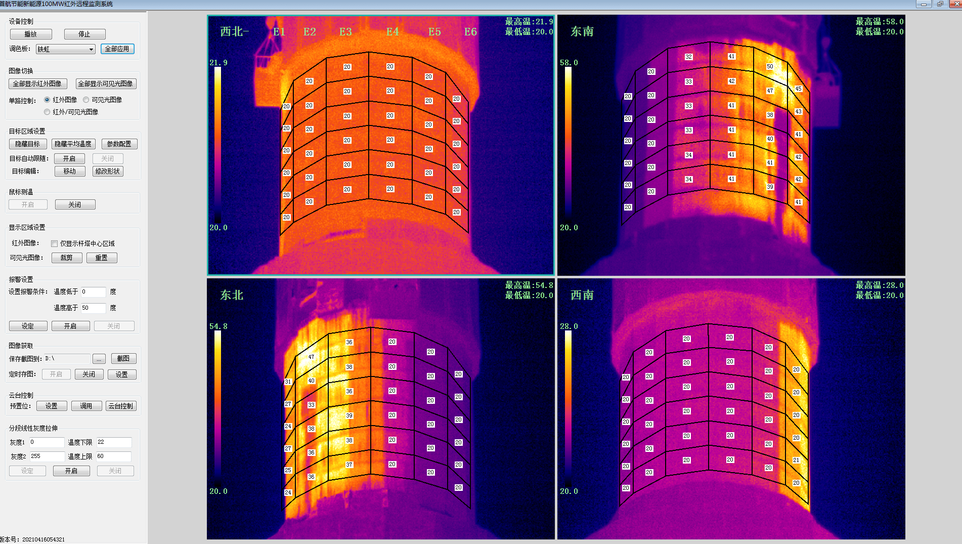Click the 重置 reset button
962x544 pixels.
click(x=102, y=258)
